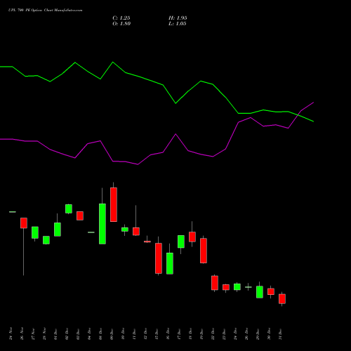
Task: Select the 30 Dec date label
Action: coord(269,334)
